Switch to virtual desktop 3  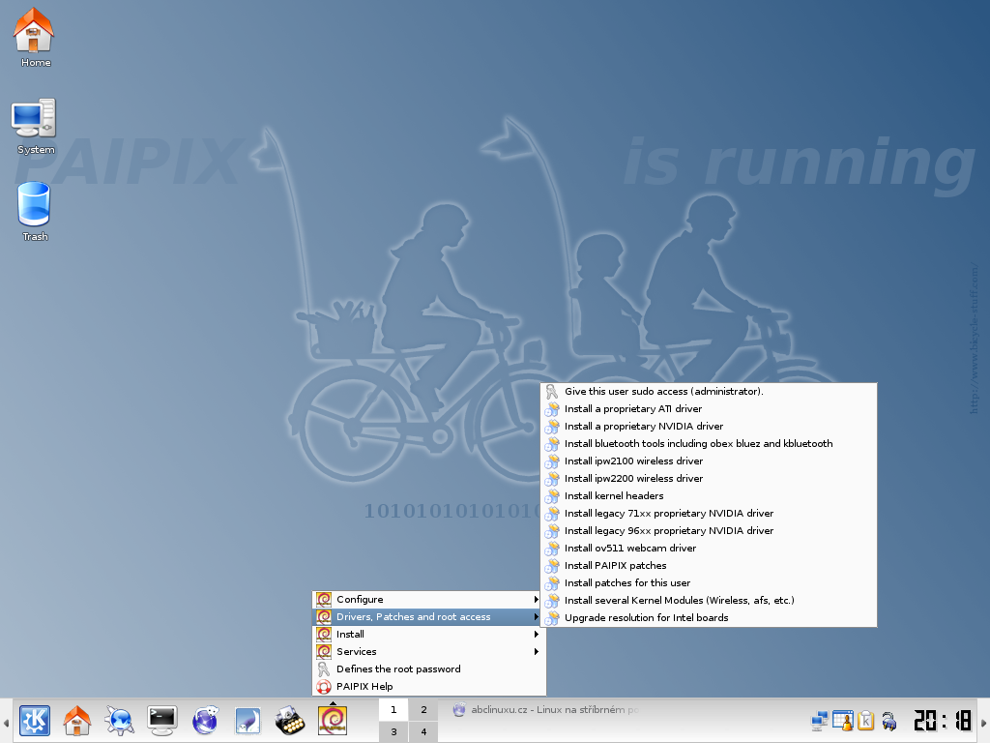pyautogui.click(x=394, y=731)
